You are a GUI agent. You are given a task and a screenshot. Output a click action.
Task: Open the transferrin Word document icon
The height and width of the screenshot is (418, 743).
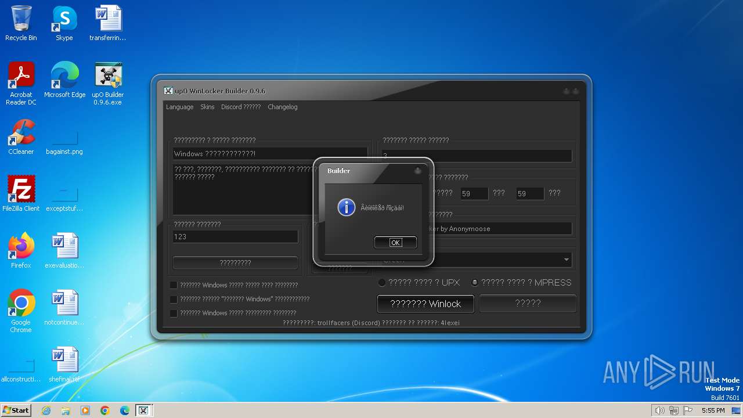pos(108,24)
